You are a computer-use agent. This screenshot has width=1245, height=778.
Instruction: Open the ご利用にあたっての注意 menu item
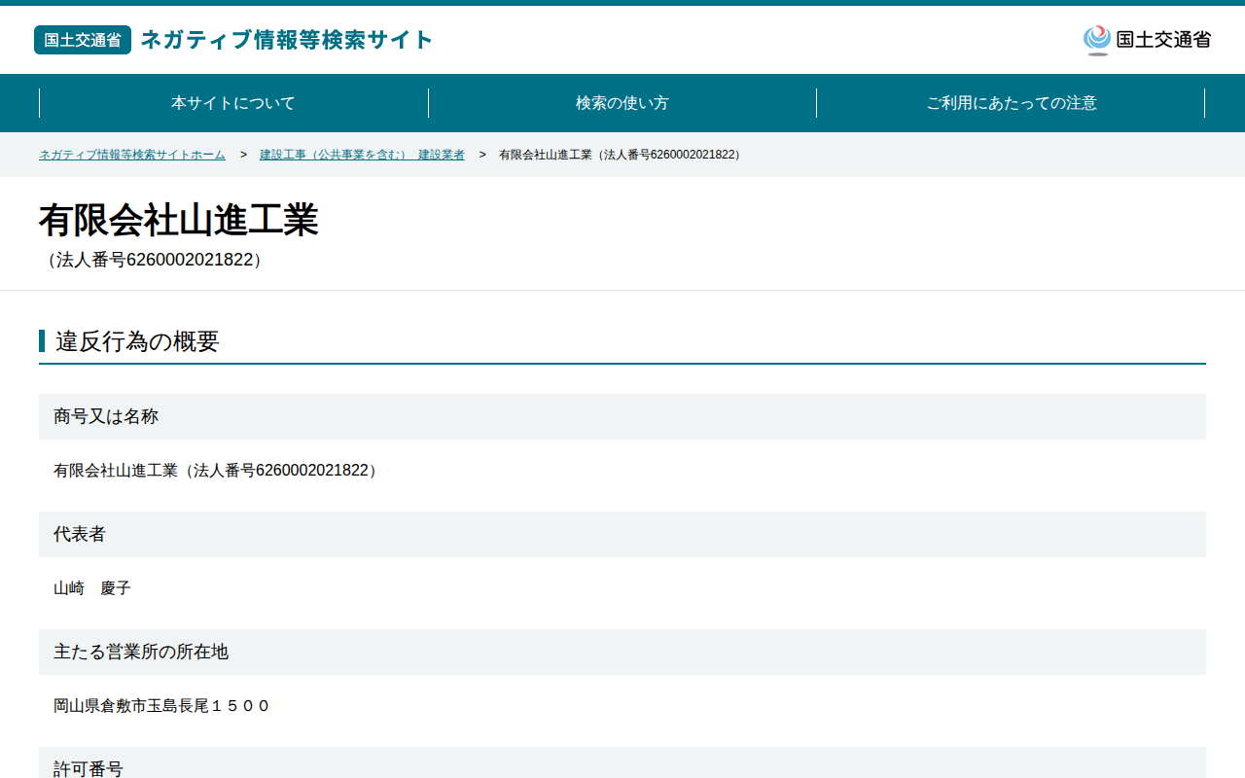(1012, 103)
